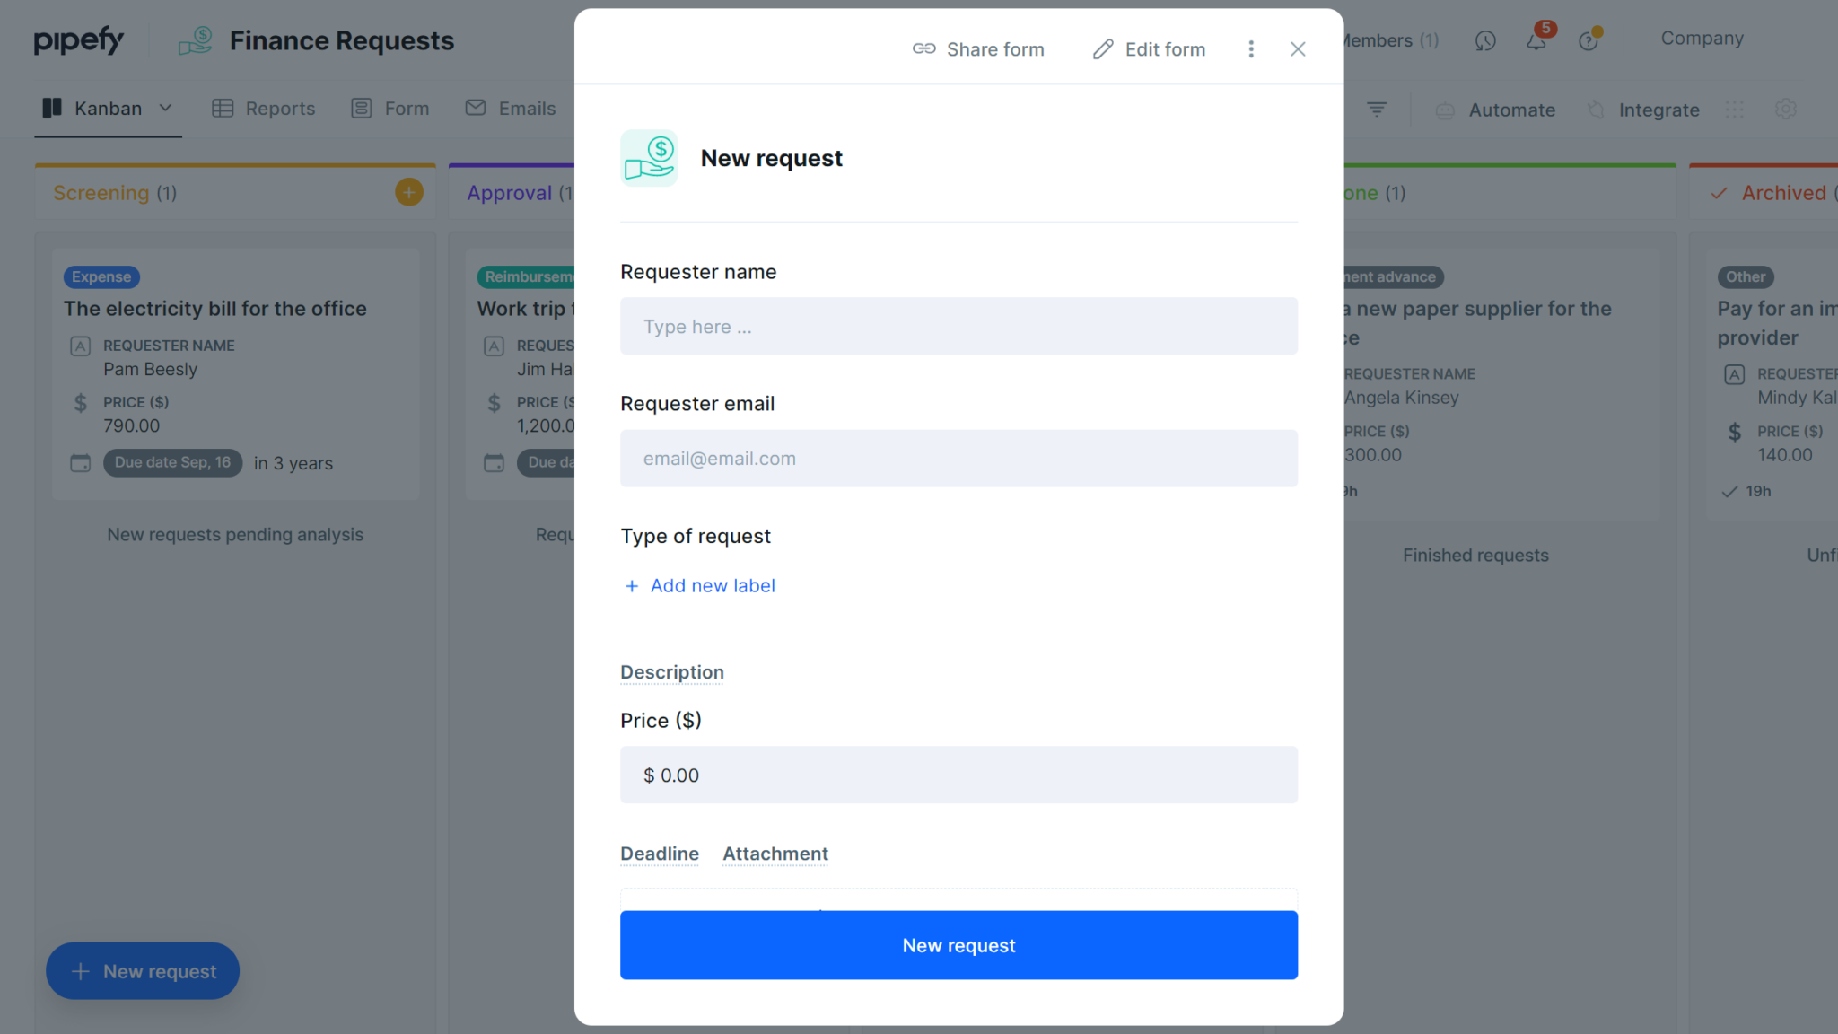
Task: Submit the New request form
Action: [958, 945]
